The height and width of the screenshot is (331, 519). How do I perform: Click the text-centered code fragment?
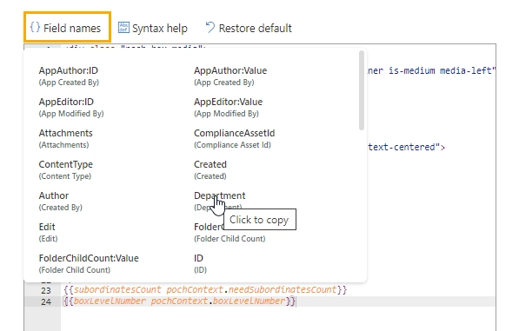[x=407, y=147]
